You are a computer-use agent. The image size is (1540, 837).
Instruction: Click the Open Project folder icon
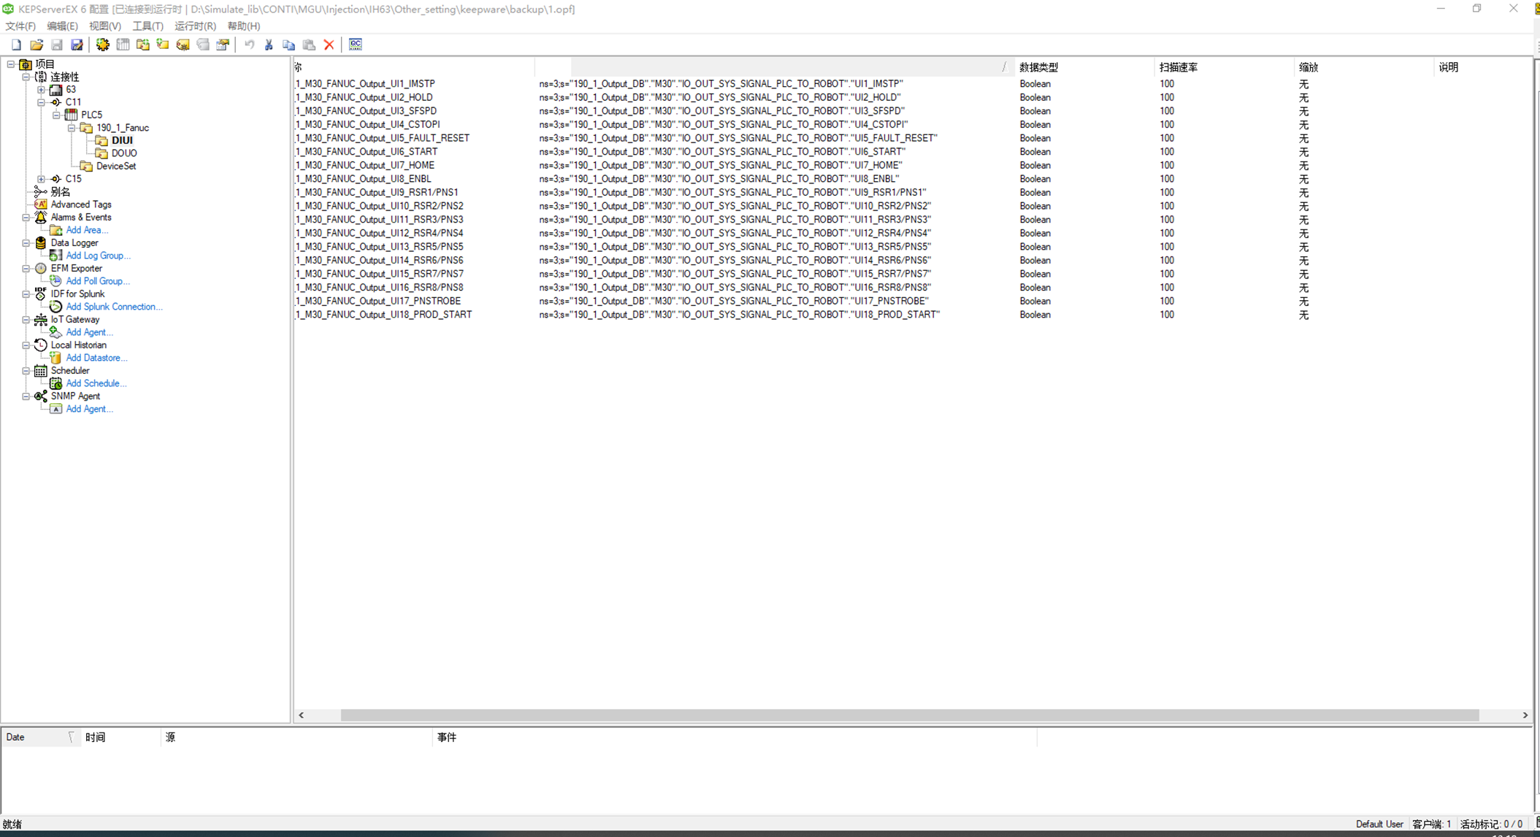coord(37,45)
